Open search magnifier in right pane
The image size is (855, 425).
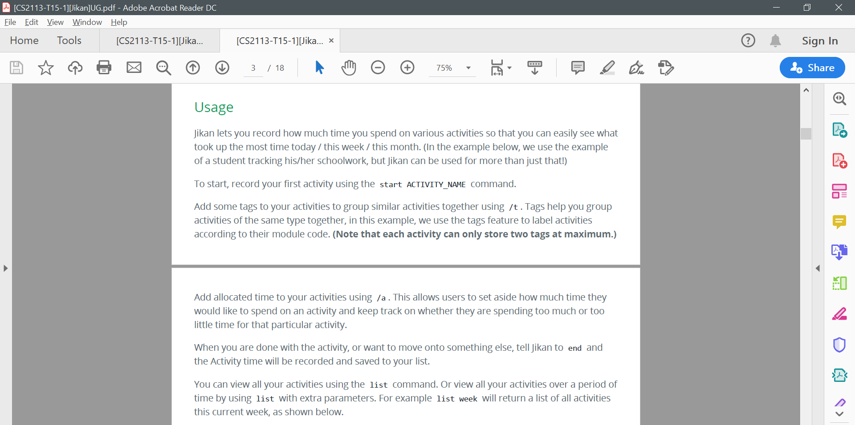click(839, 99)
